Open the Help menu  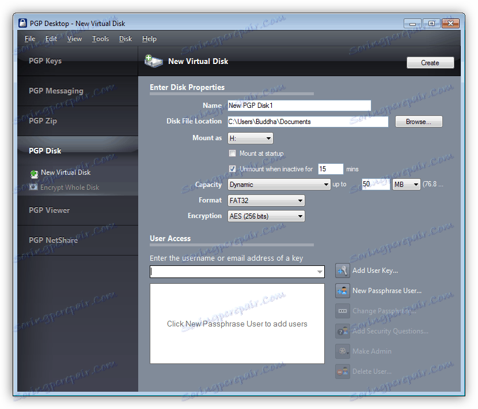(149, 39)
